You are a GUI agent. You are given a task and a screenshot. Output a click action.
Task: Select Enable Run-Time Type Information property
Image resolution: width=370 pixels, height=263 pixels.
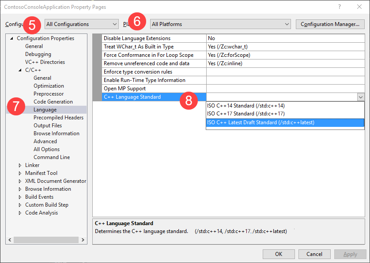pos(154,80)
